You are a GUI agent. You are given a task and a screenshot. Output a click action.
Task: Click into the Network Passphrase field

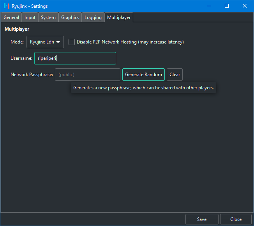pos(88,75)
